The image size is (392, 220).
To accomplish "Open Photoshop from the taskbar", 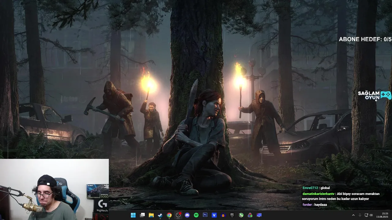I will [205, 215].
